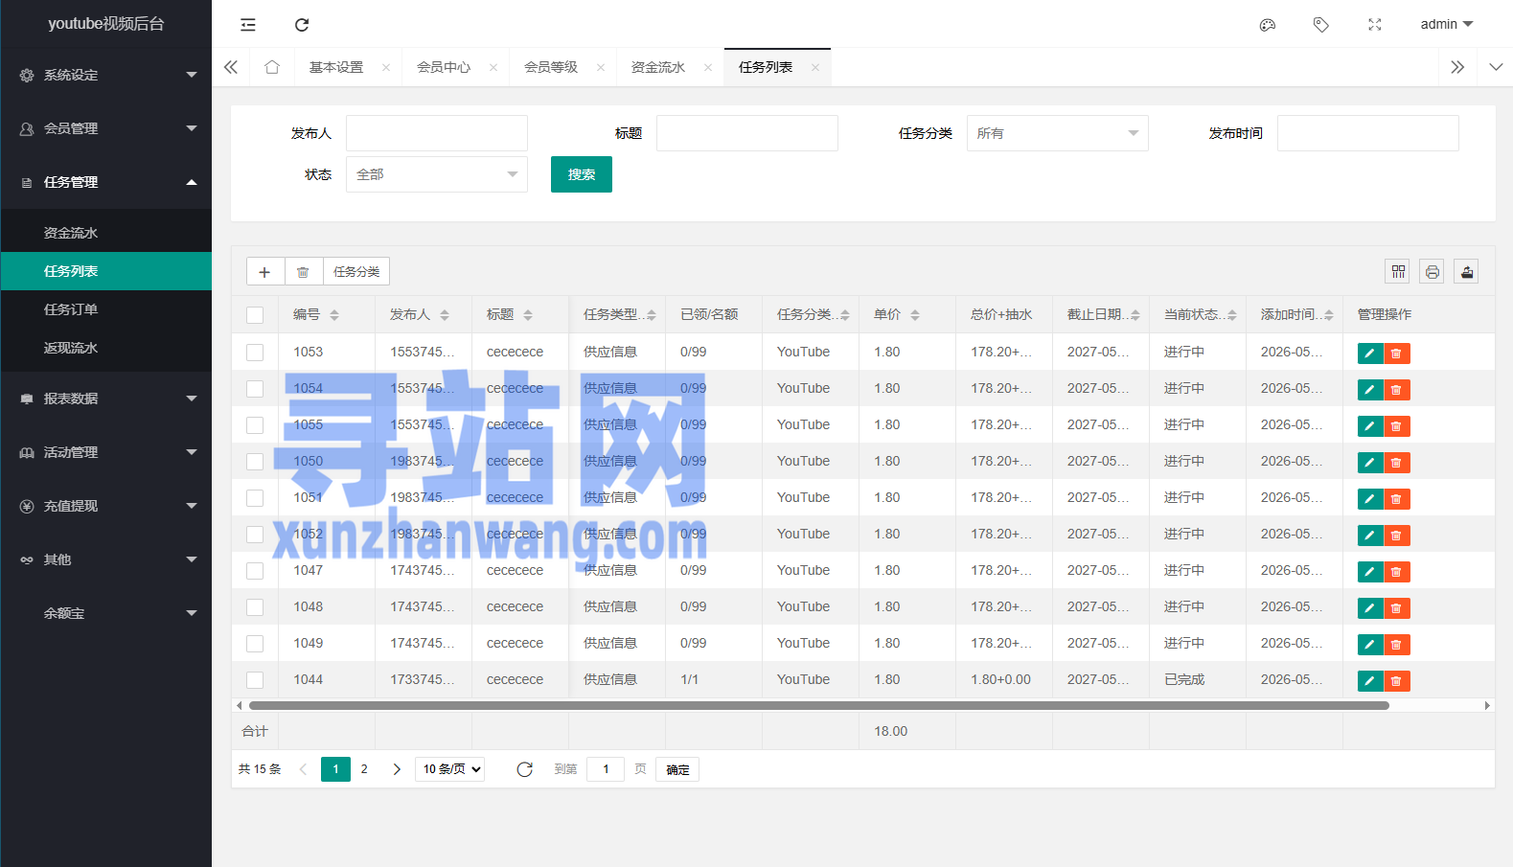
Task: Open the 任务分类 filter dropdown
Action: tap(1058, 133)
